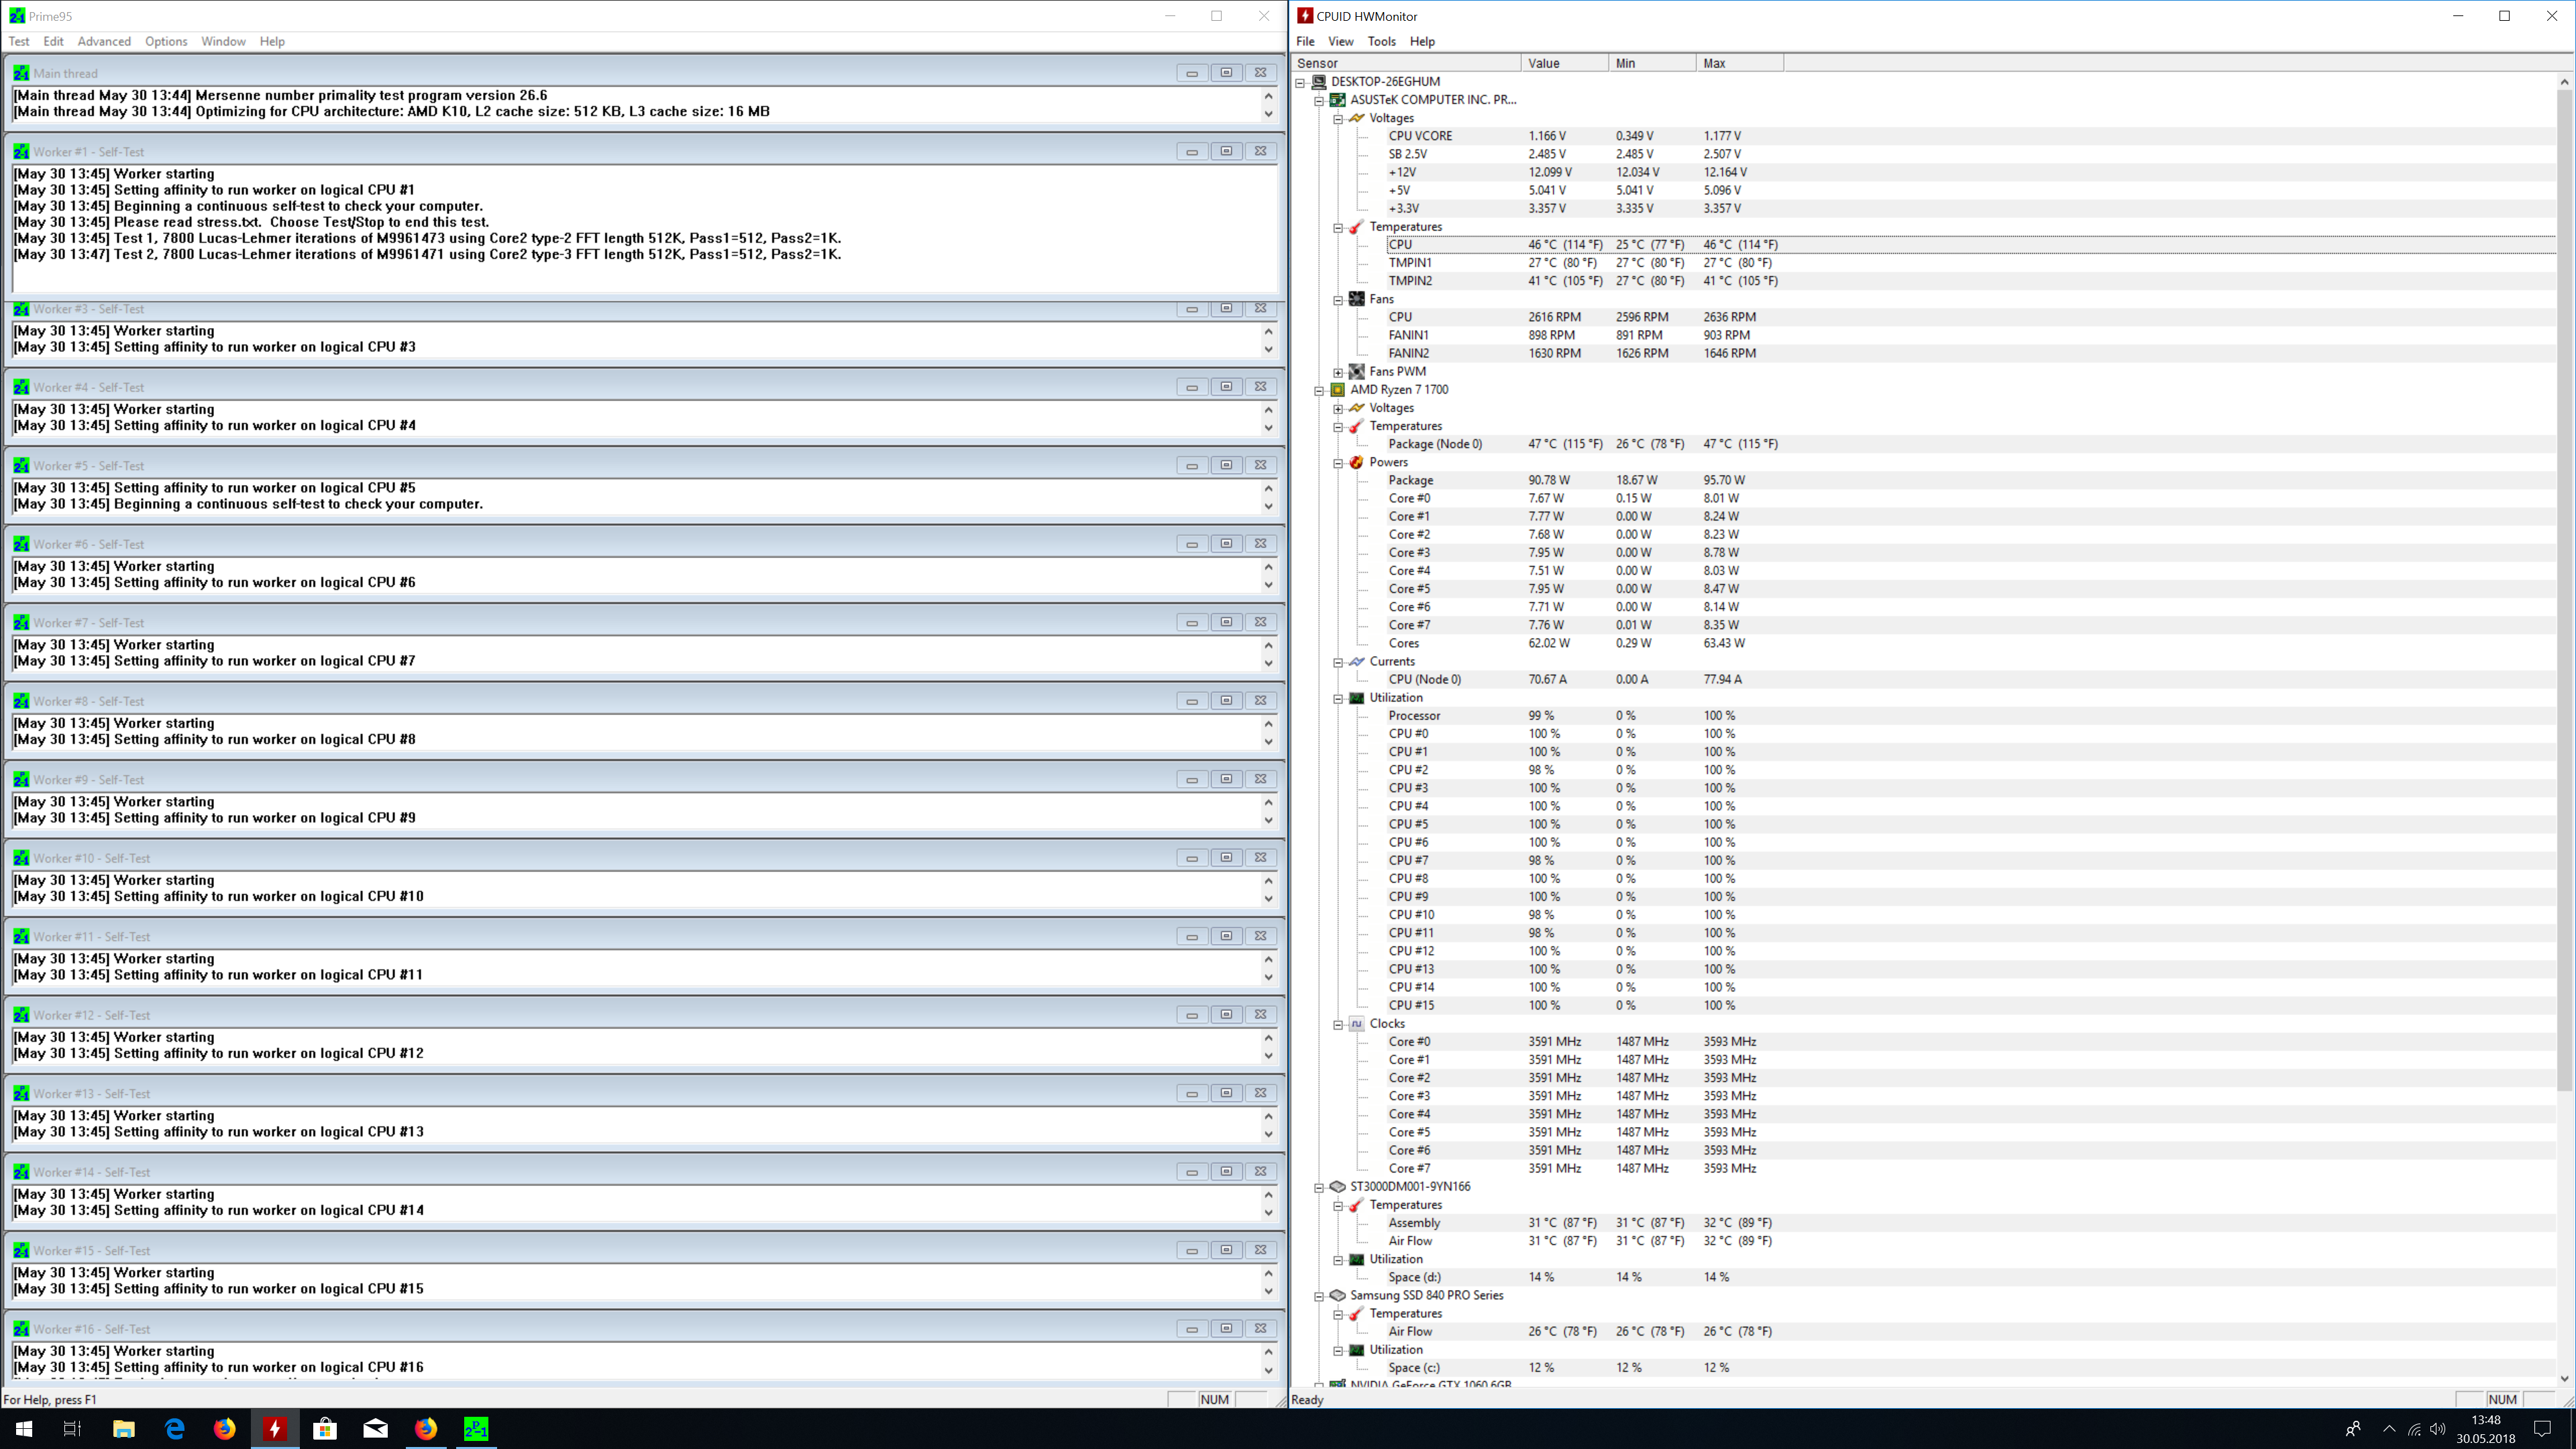2576x1449 pixels.
Task: Expand the Fans PWM node
Action: 1338,372
